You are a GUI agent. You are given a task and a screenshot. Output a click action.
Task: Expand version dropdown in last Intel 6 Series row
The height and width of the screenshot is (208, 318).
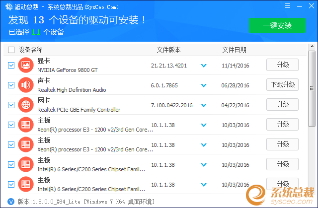[204, 185]
